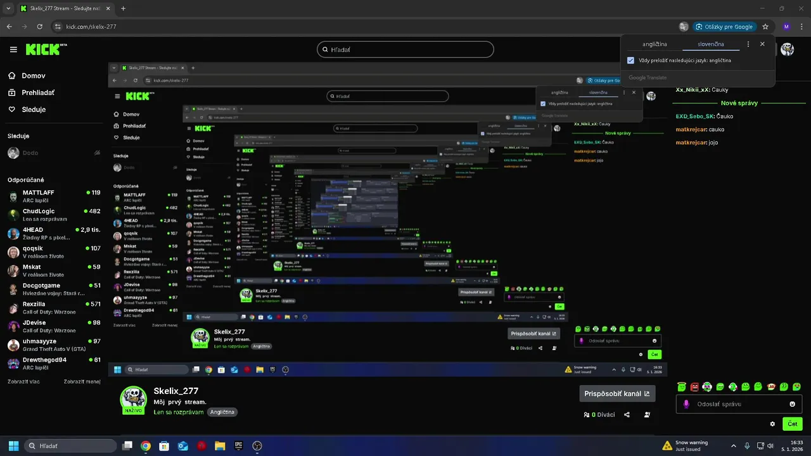Collapse recommended list with Zobraziť menej
This screenshot has width=811, height=456.
point(82,381)
